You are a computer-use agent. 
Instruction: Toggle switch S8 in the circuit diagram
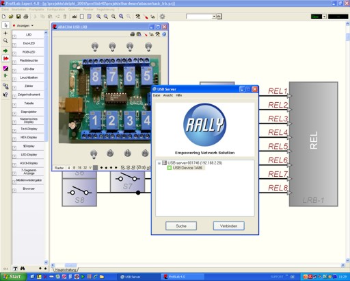coord(79,193)
